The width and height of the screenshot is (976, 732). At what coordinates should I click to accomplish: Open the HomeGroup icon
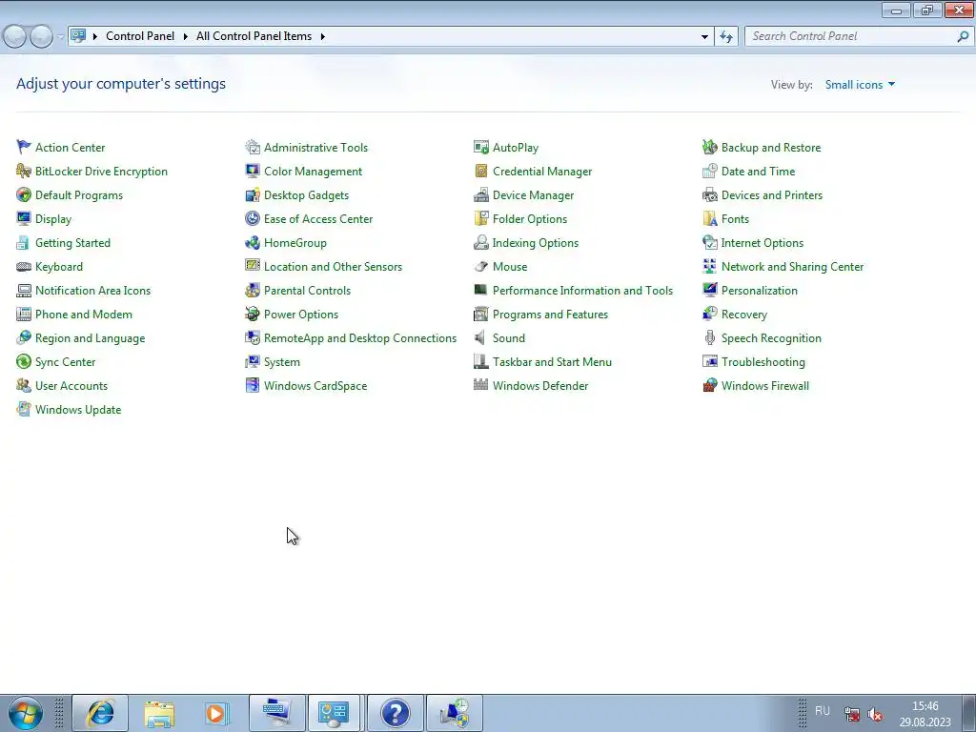coord(252,242)
